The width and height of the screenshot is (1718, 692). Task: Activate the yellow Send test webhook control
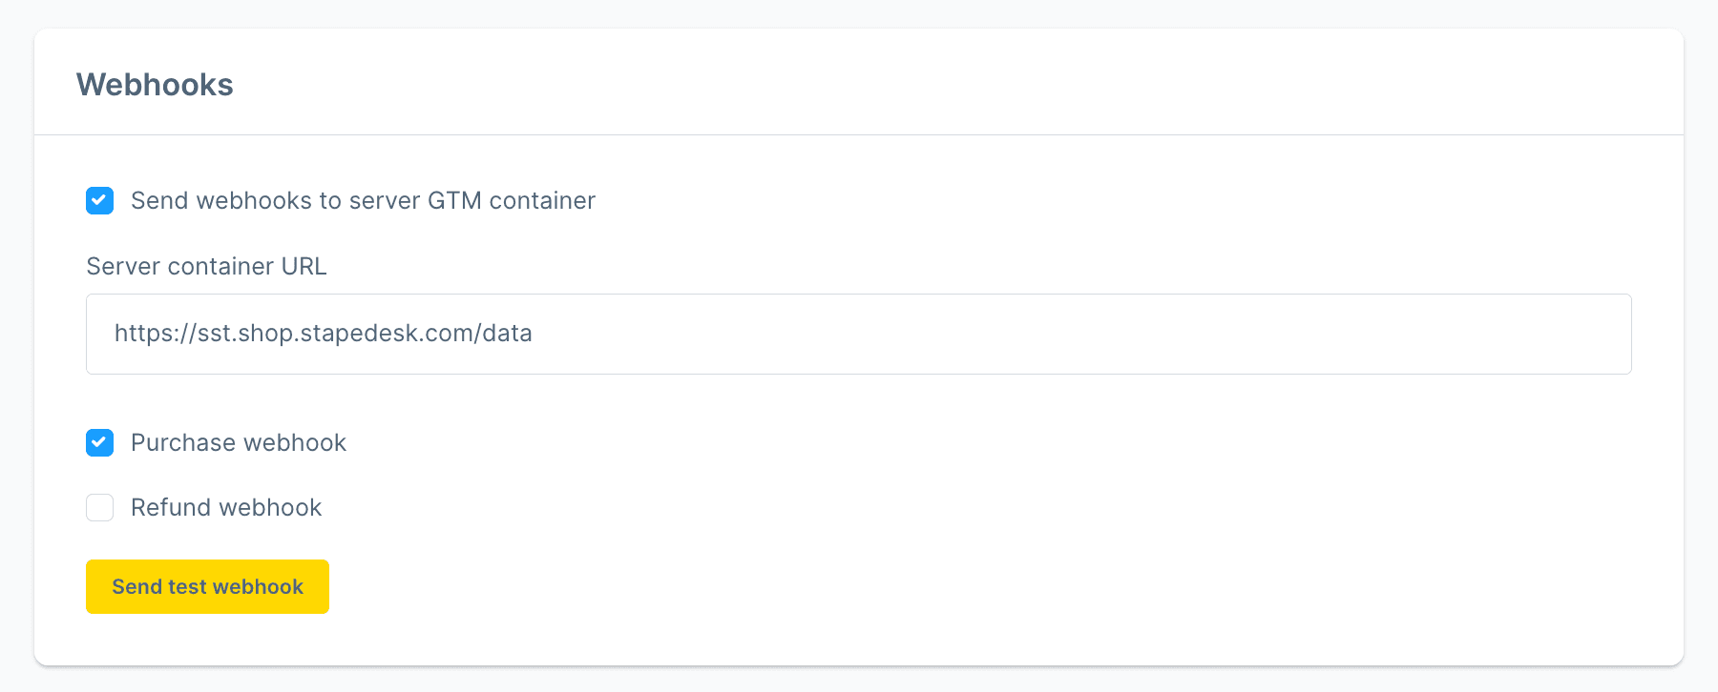tap(207, 586)
